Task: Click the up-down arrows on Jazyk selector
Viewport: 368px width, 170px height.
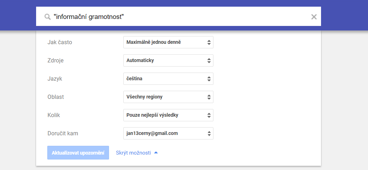Action: 209,79
